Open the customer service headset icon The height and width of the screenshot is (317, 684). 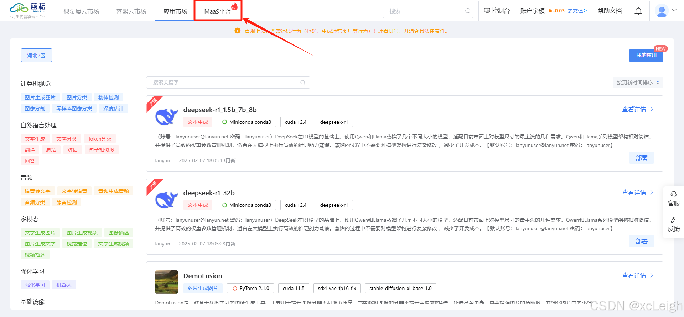coord(674,194)
